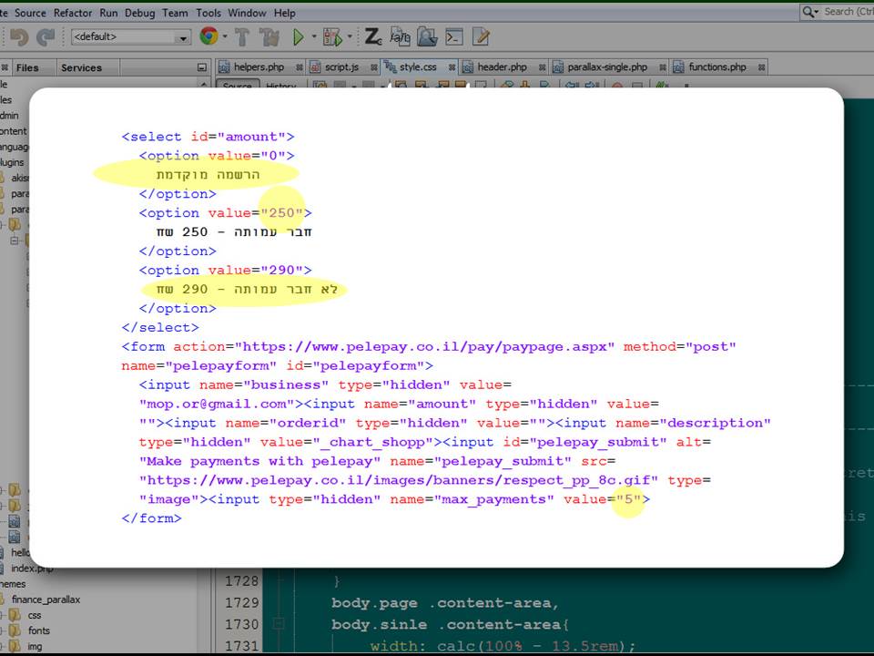This screenshot has width=874, height=656.
Task: Select the css folder row in the tree
Action: [35, 615]
